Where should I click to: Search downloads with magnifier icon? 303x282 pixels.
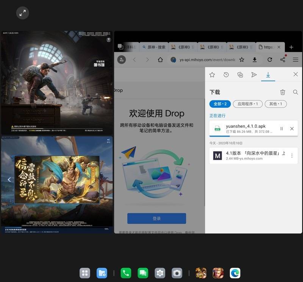[295, 92]
